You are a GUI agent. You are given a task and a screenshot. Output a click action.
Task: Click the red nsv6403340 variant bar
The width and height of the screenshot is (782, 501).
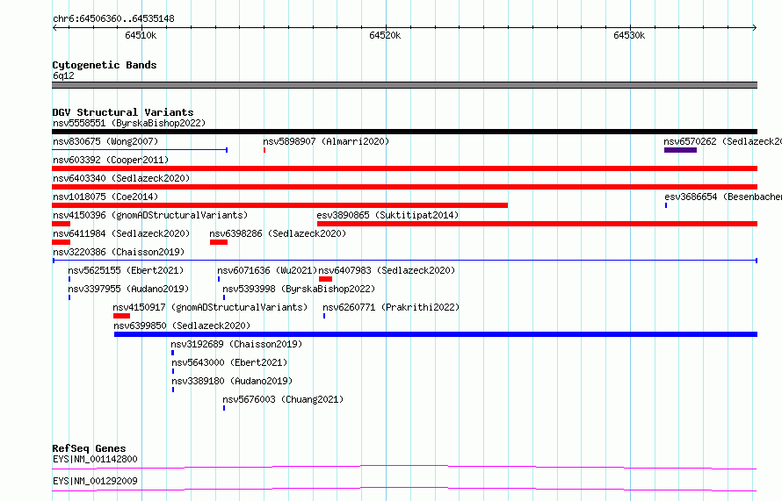tap(404, 187)
